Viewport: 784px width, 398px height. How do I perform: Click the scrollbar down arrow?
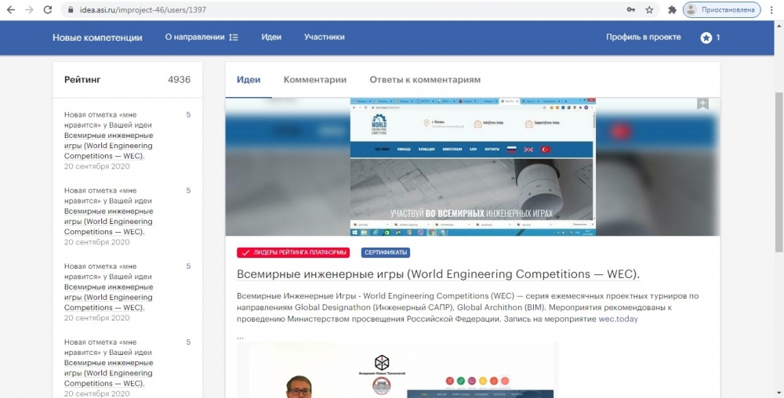[x=779, y=394]
